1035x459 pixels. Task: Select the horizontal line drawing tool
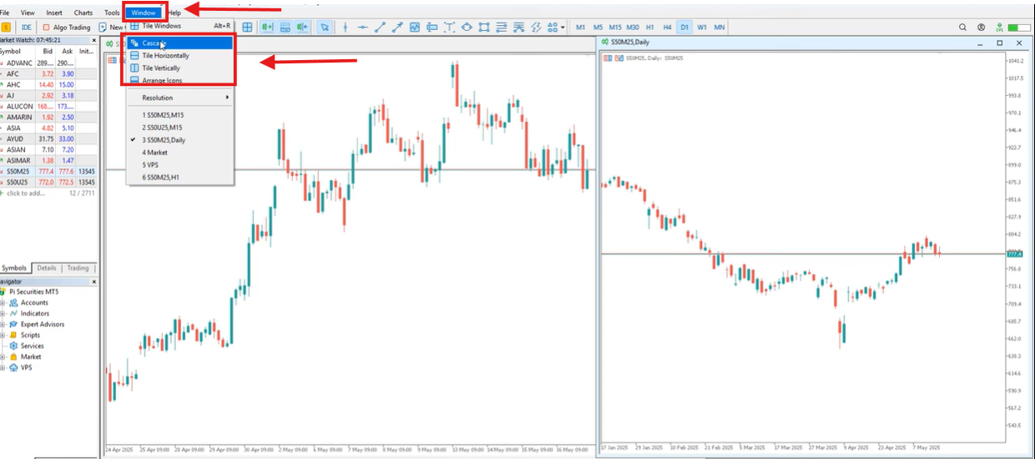(363, 27)
